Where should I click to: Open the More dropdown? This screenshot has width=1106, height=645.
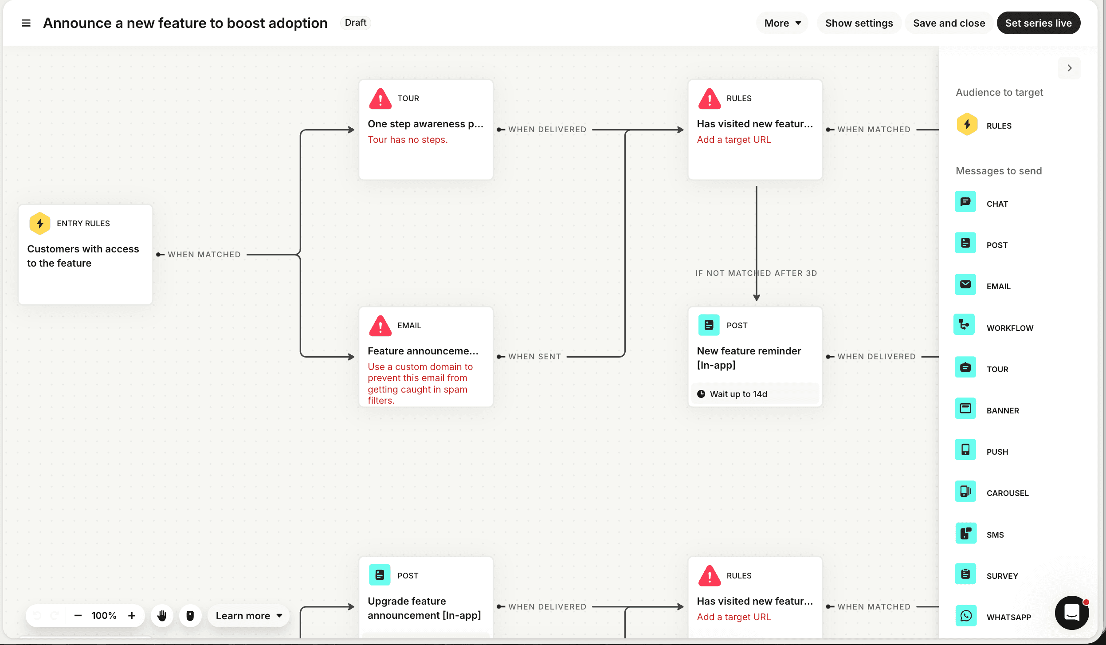[x=782, y=23]
